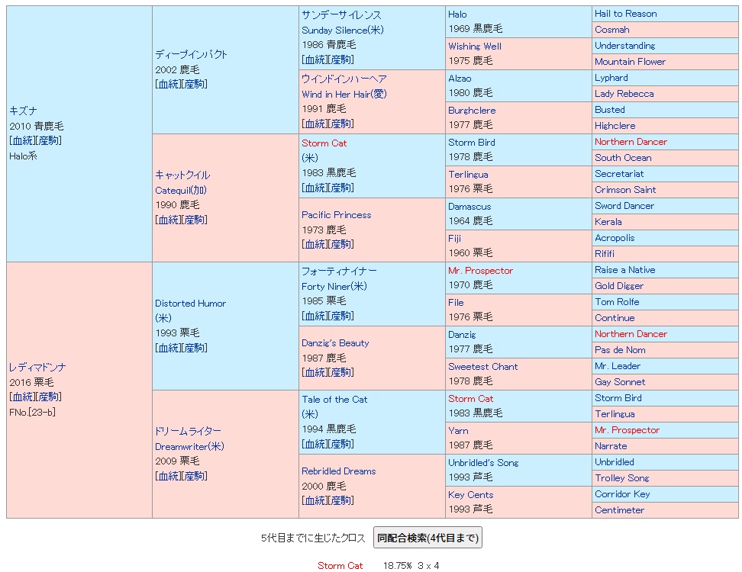Click the Mountain Flower link
This screenshot has height=572, width=742.
630,62
